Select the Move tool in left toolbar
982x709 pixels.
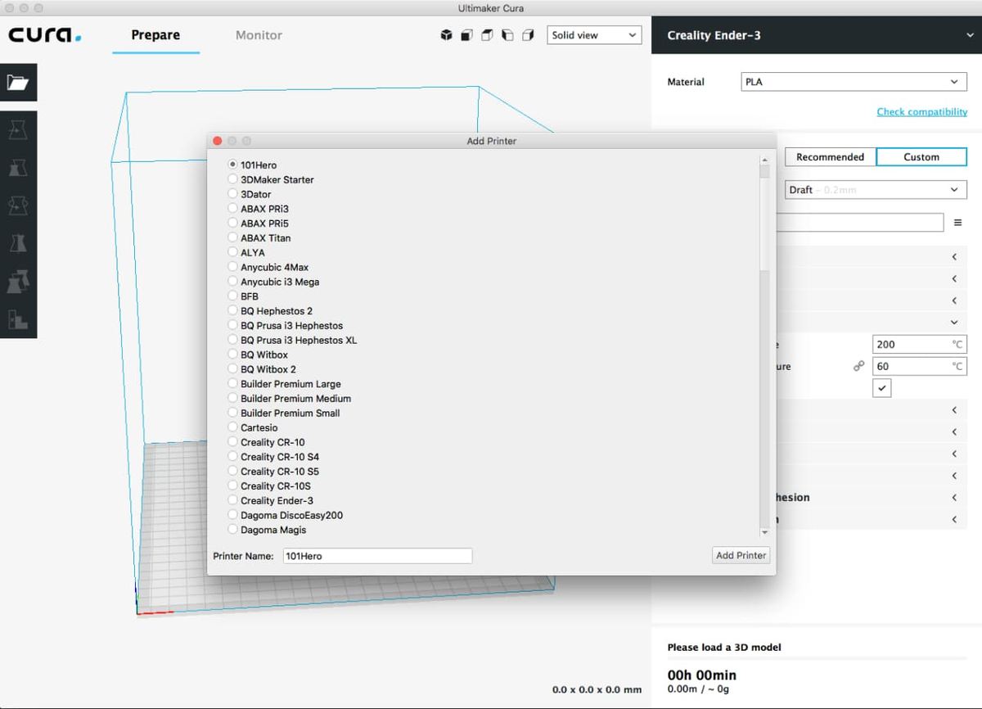(x=18, y=129)
